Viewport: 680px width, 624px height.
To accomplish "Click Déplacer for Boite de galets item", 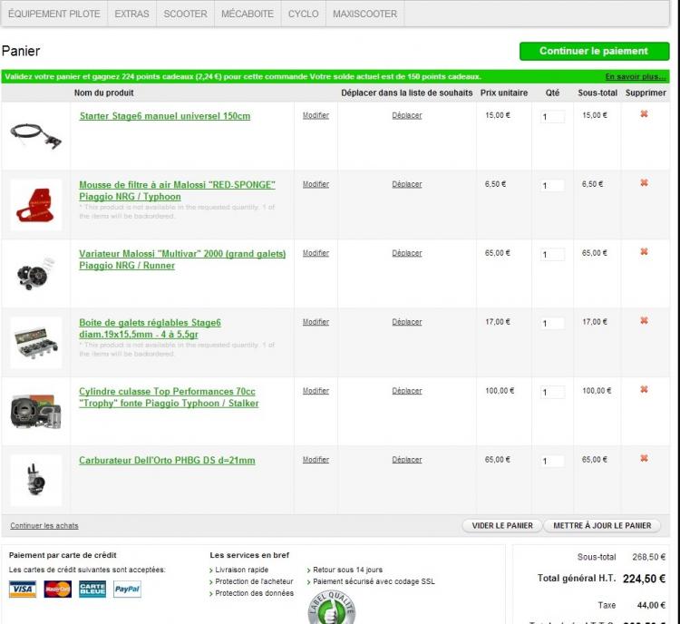I will tap(407, 322).
